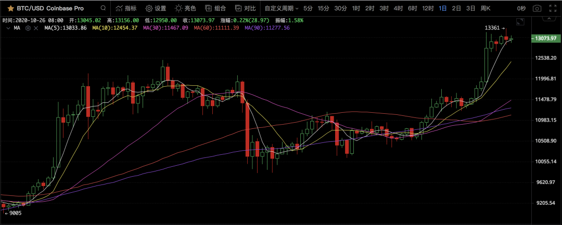The height and width of the screenshot is (225, 562).
Task: Open the 组合 layout option
Action: click(215, 8)
